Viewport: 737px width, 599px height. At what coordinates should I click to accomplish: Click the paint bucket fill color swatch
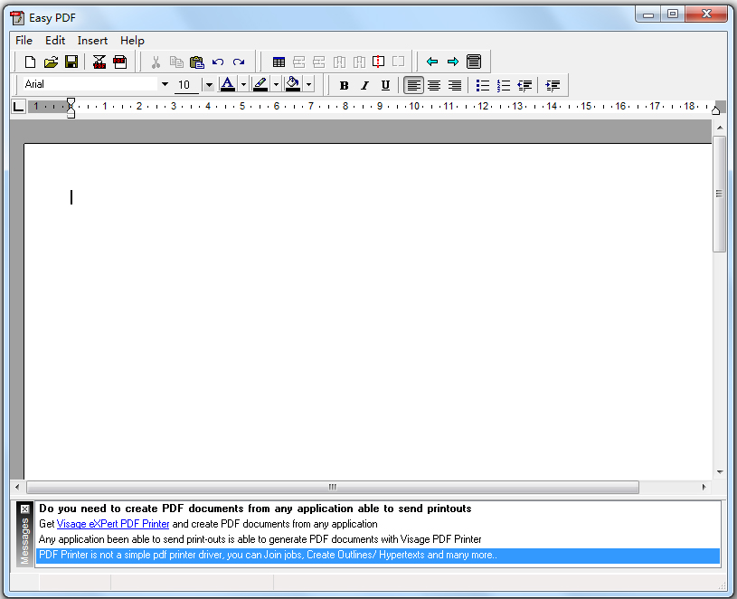[292, 84]
